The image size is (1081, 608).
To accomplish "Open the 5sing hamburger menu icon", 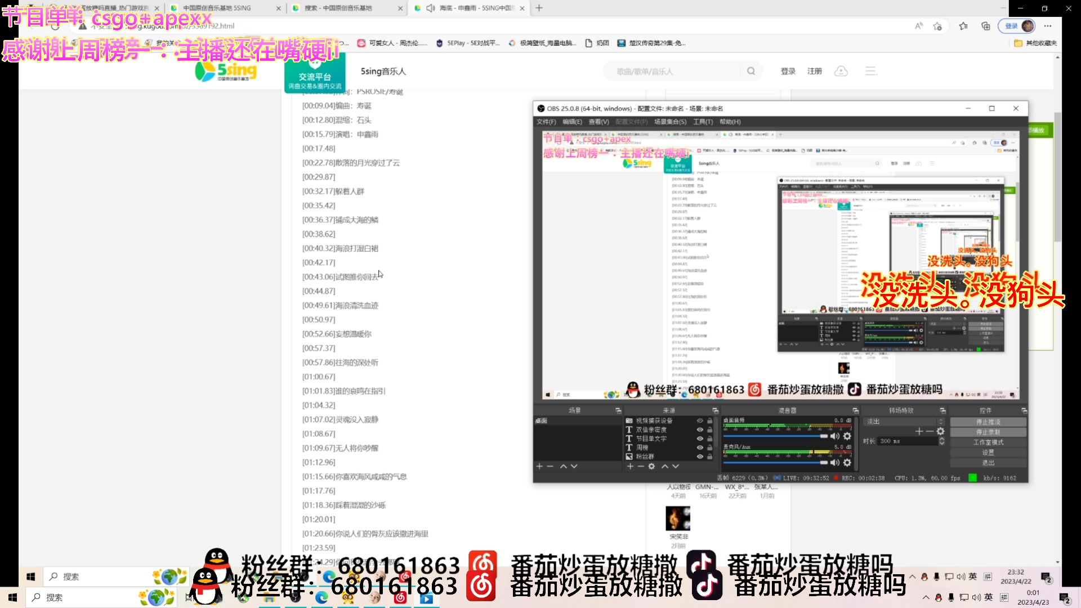I will [x=871, y=71].
